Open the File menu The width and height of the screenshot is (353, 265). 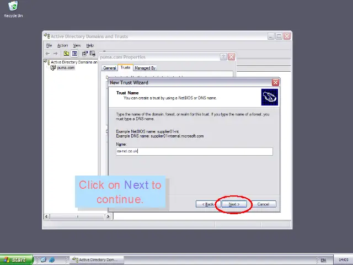coord(49,45)
